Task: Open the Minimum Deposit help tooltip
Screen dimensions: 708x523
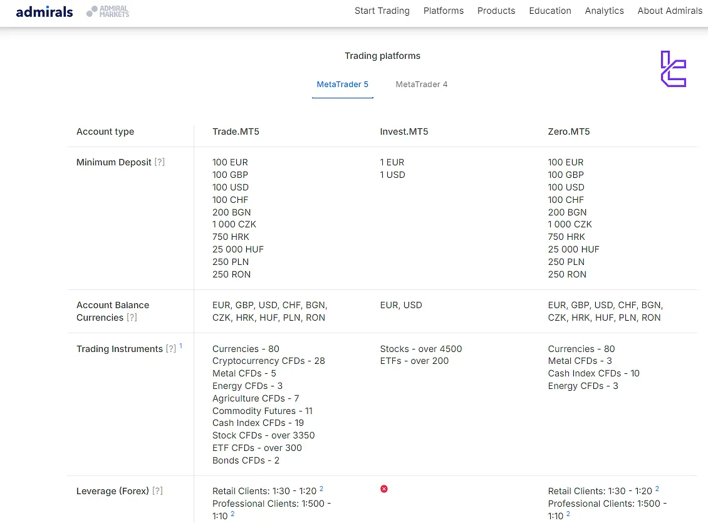Action: coord(159,162)
